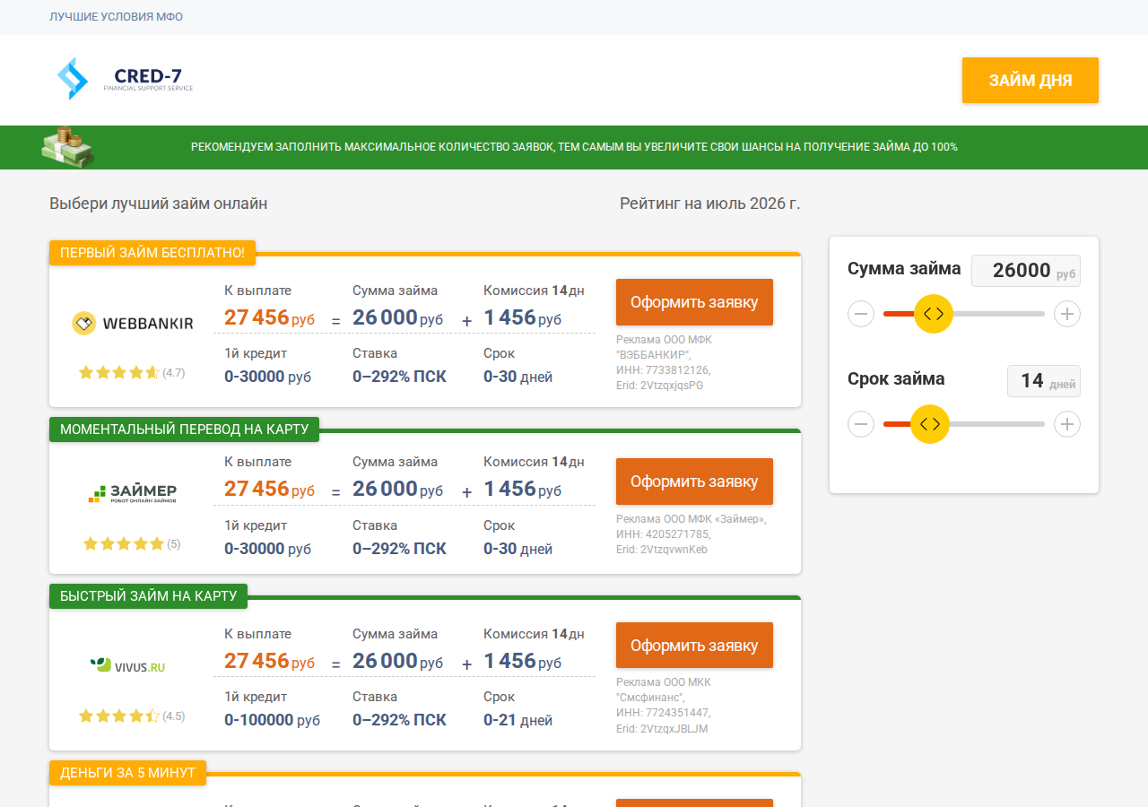Click the Выбери лучший займ онлайн heading
The image size is (1148, 807).
[159, 204]
